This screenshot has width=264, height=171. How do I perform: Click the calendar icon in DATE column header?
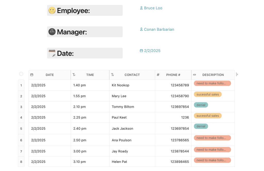(32, 75)
